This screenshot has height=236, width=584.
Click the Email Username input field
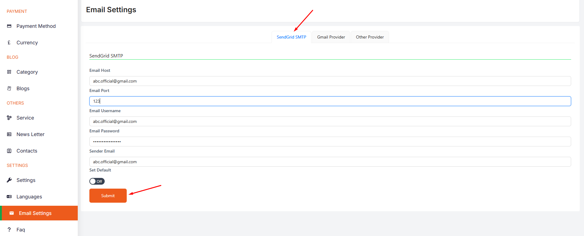(330, 121)
